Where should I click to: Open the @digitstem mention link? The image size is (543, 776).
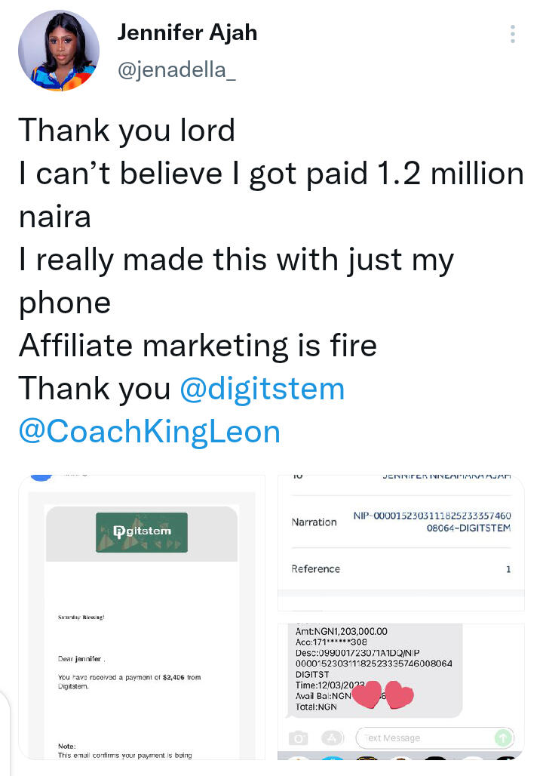point(262,389)
